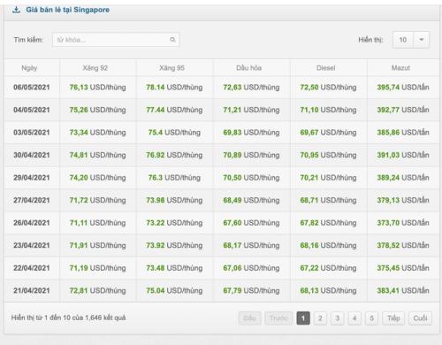Jump to last page with Cuối
Image resolution: width=442 pixels, height=345 pixels.
click(420, 318)
